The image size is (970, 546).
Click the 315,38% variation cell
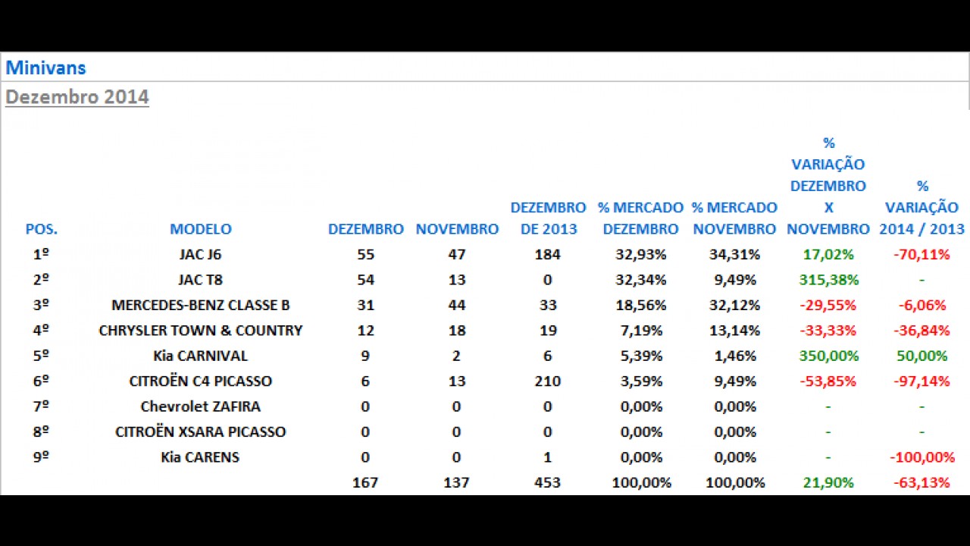coord(828,280)
